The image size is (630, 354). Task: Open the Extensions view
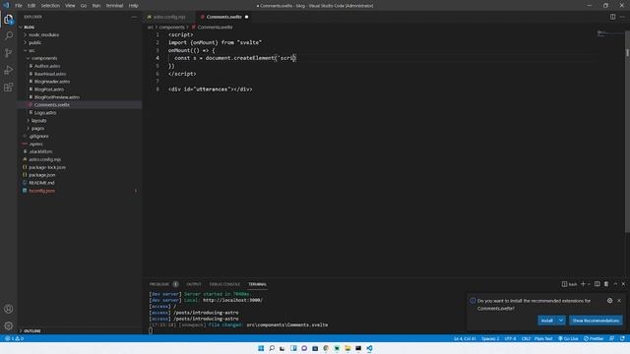click(x=9, y=88)
